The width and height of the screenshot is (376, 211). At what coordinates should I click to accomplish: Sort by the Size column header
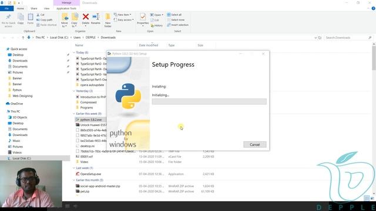tap(200, 45)
